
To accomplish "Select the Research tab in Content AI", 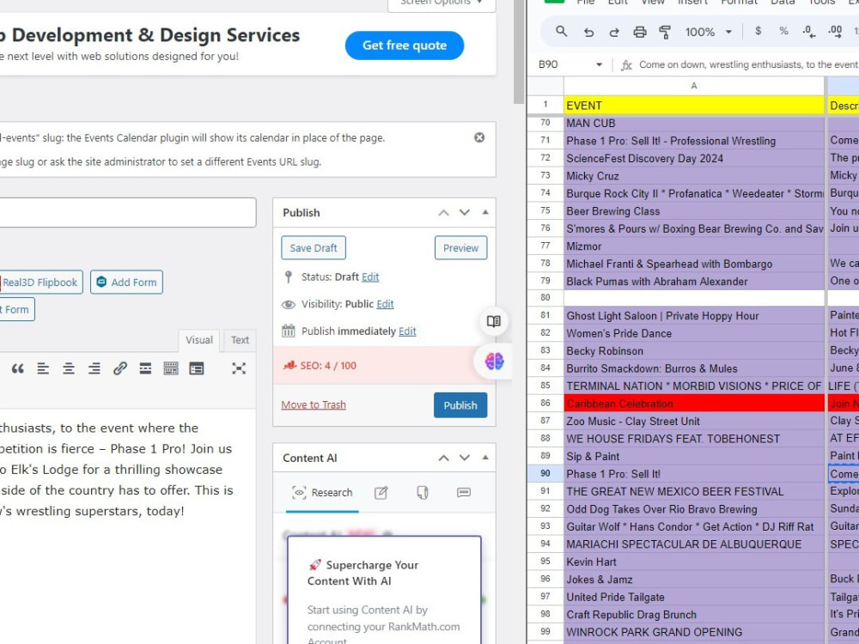I will click(x=322, y=493).
